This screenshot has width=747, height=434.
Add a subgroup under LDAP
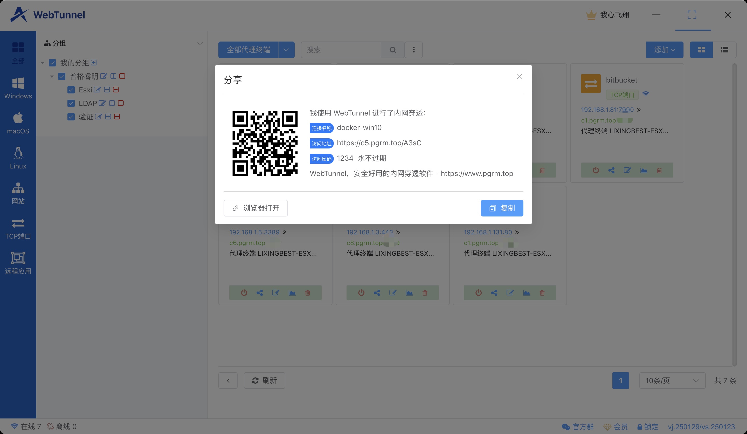coord(112,103)
